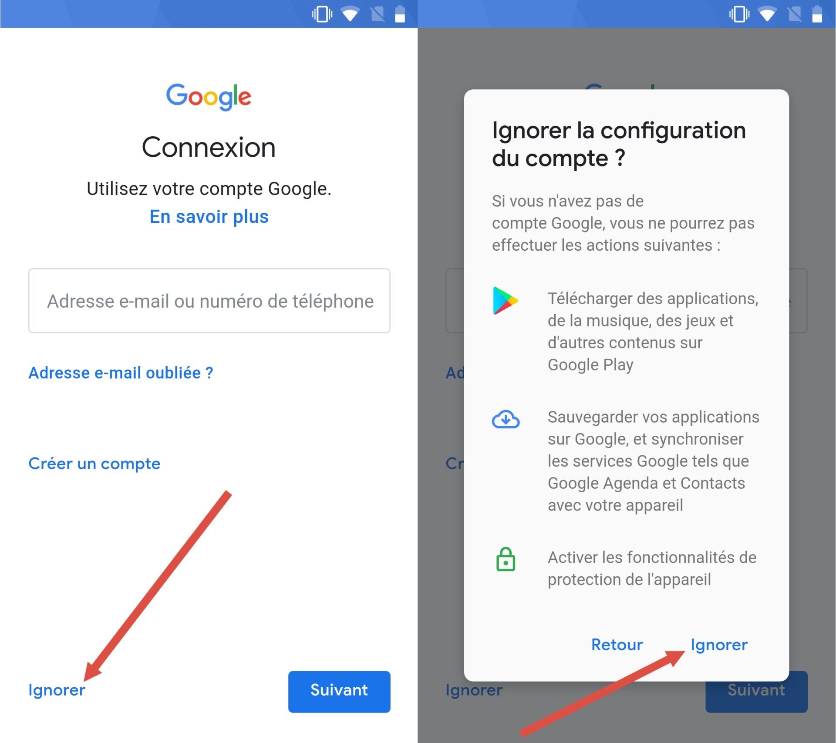
Task: Click 'Ignorer' on the Connexion screen
Action: [x=57, y=690]
